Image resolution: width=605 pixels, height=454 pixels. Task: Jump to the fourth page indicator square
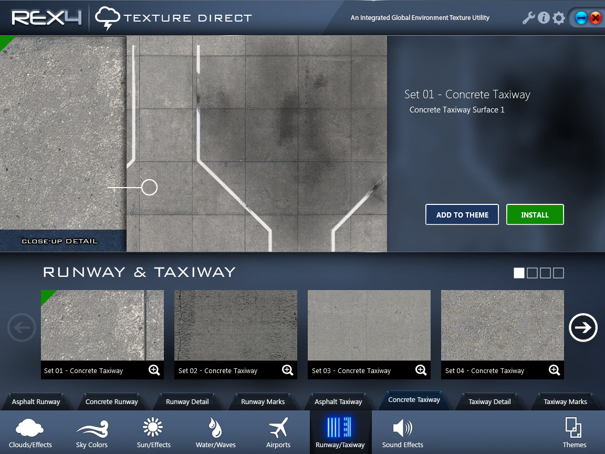click(x=558, y=273)
